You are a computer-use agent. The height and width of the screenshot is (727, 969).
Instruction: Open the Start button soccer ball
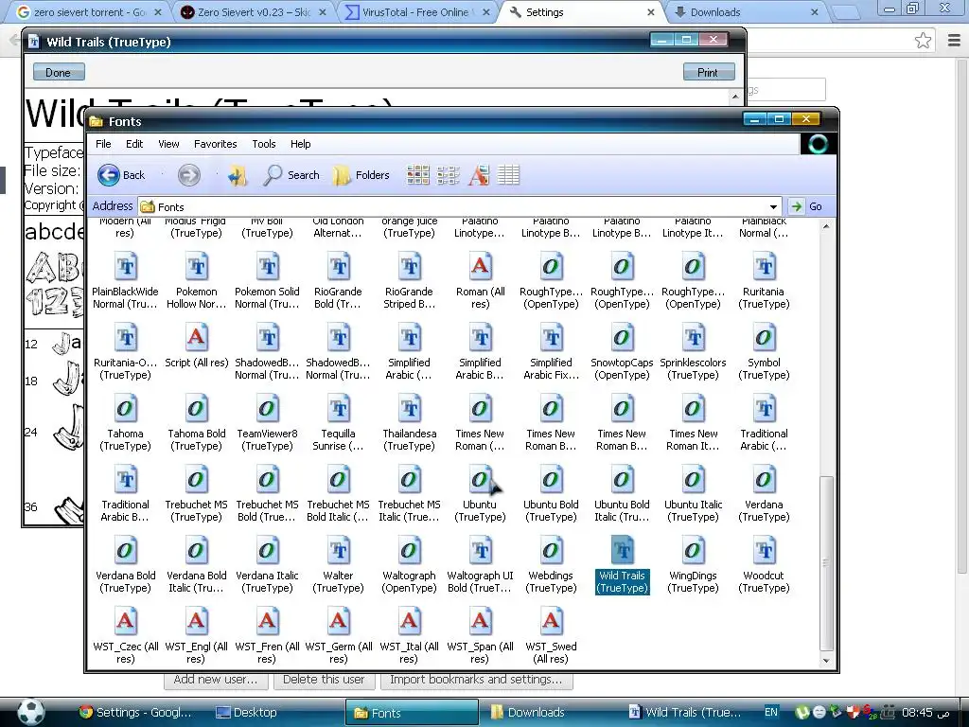(x=31, y=712)
